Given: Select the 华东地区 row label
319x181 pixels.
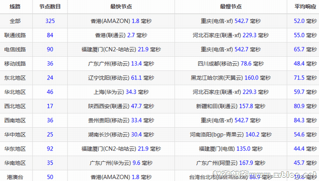Looking at the screenshot, I should coord(15,148).
